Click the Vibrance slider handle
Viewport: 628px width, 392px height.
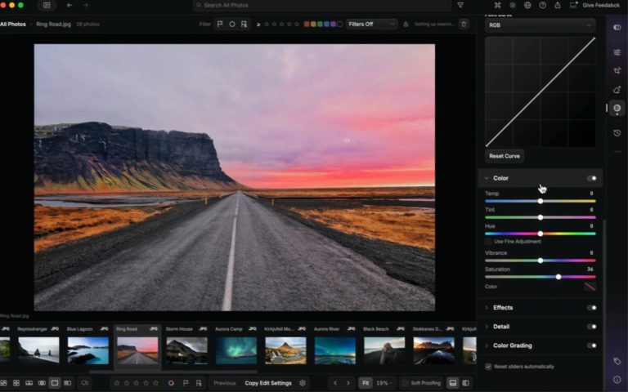(541, 261)
